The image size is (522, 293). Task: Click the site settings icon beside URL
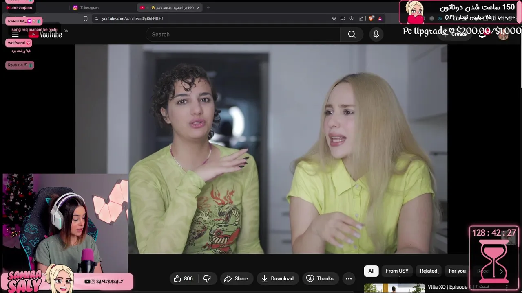[96, 18]
